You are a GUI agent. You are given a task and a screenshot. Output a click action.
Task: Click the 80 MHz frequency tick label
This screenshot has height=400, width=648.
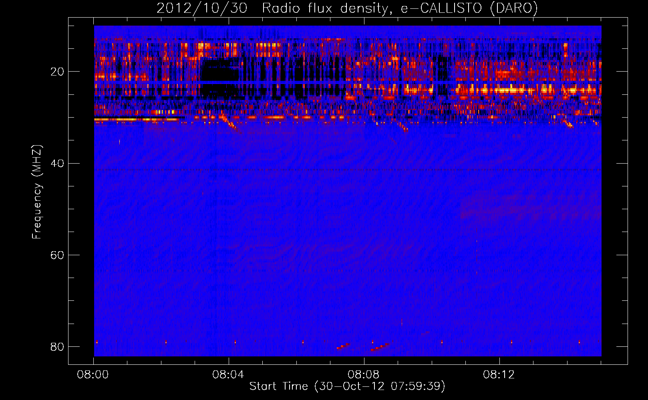point(57,346)
